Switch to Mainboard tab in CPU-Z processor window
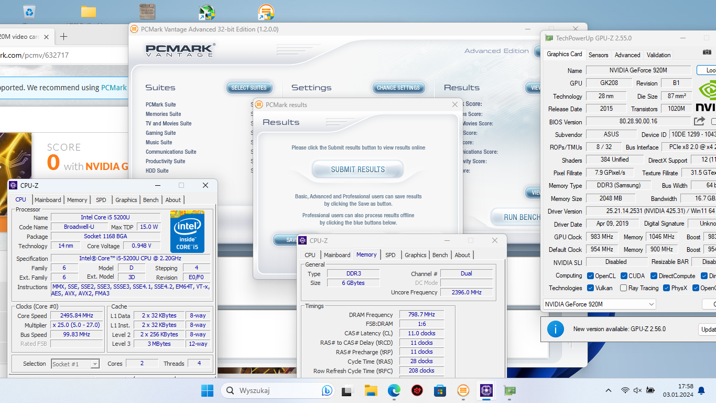 tap(48, 200)
